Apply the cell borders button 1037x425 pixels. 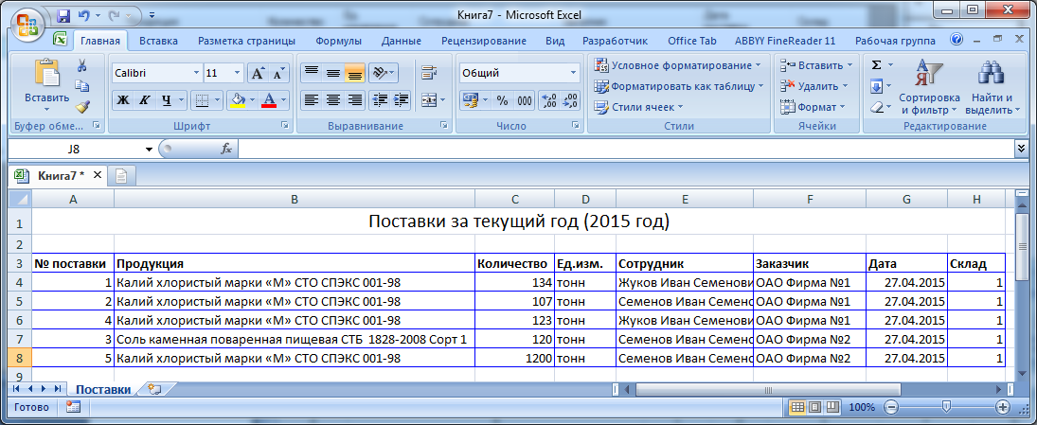pos(202,100)
